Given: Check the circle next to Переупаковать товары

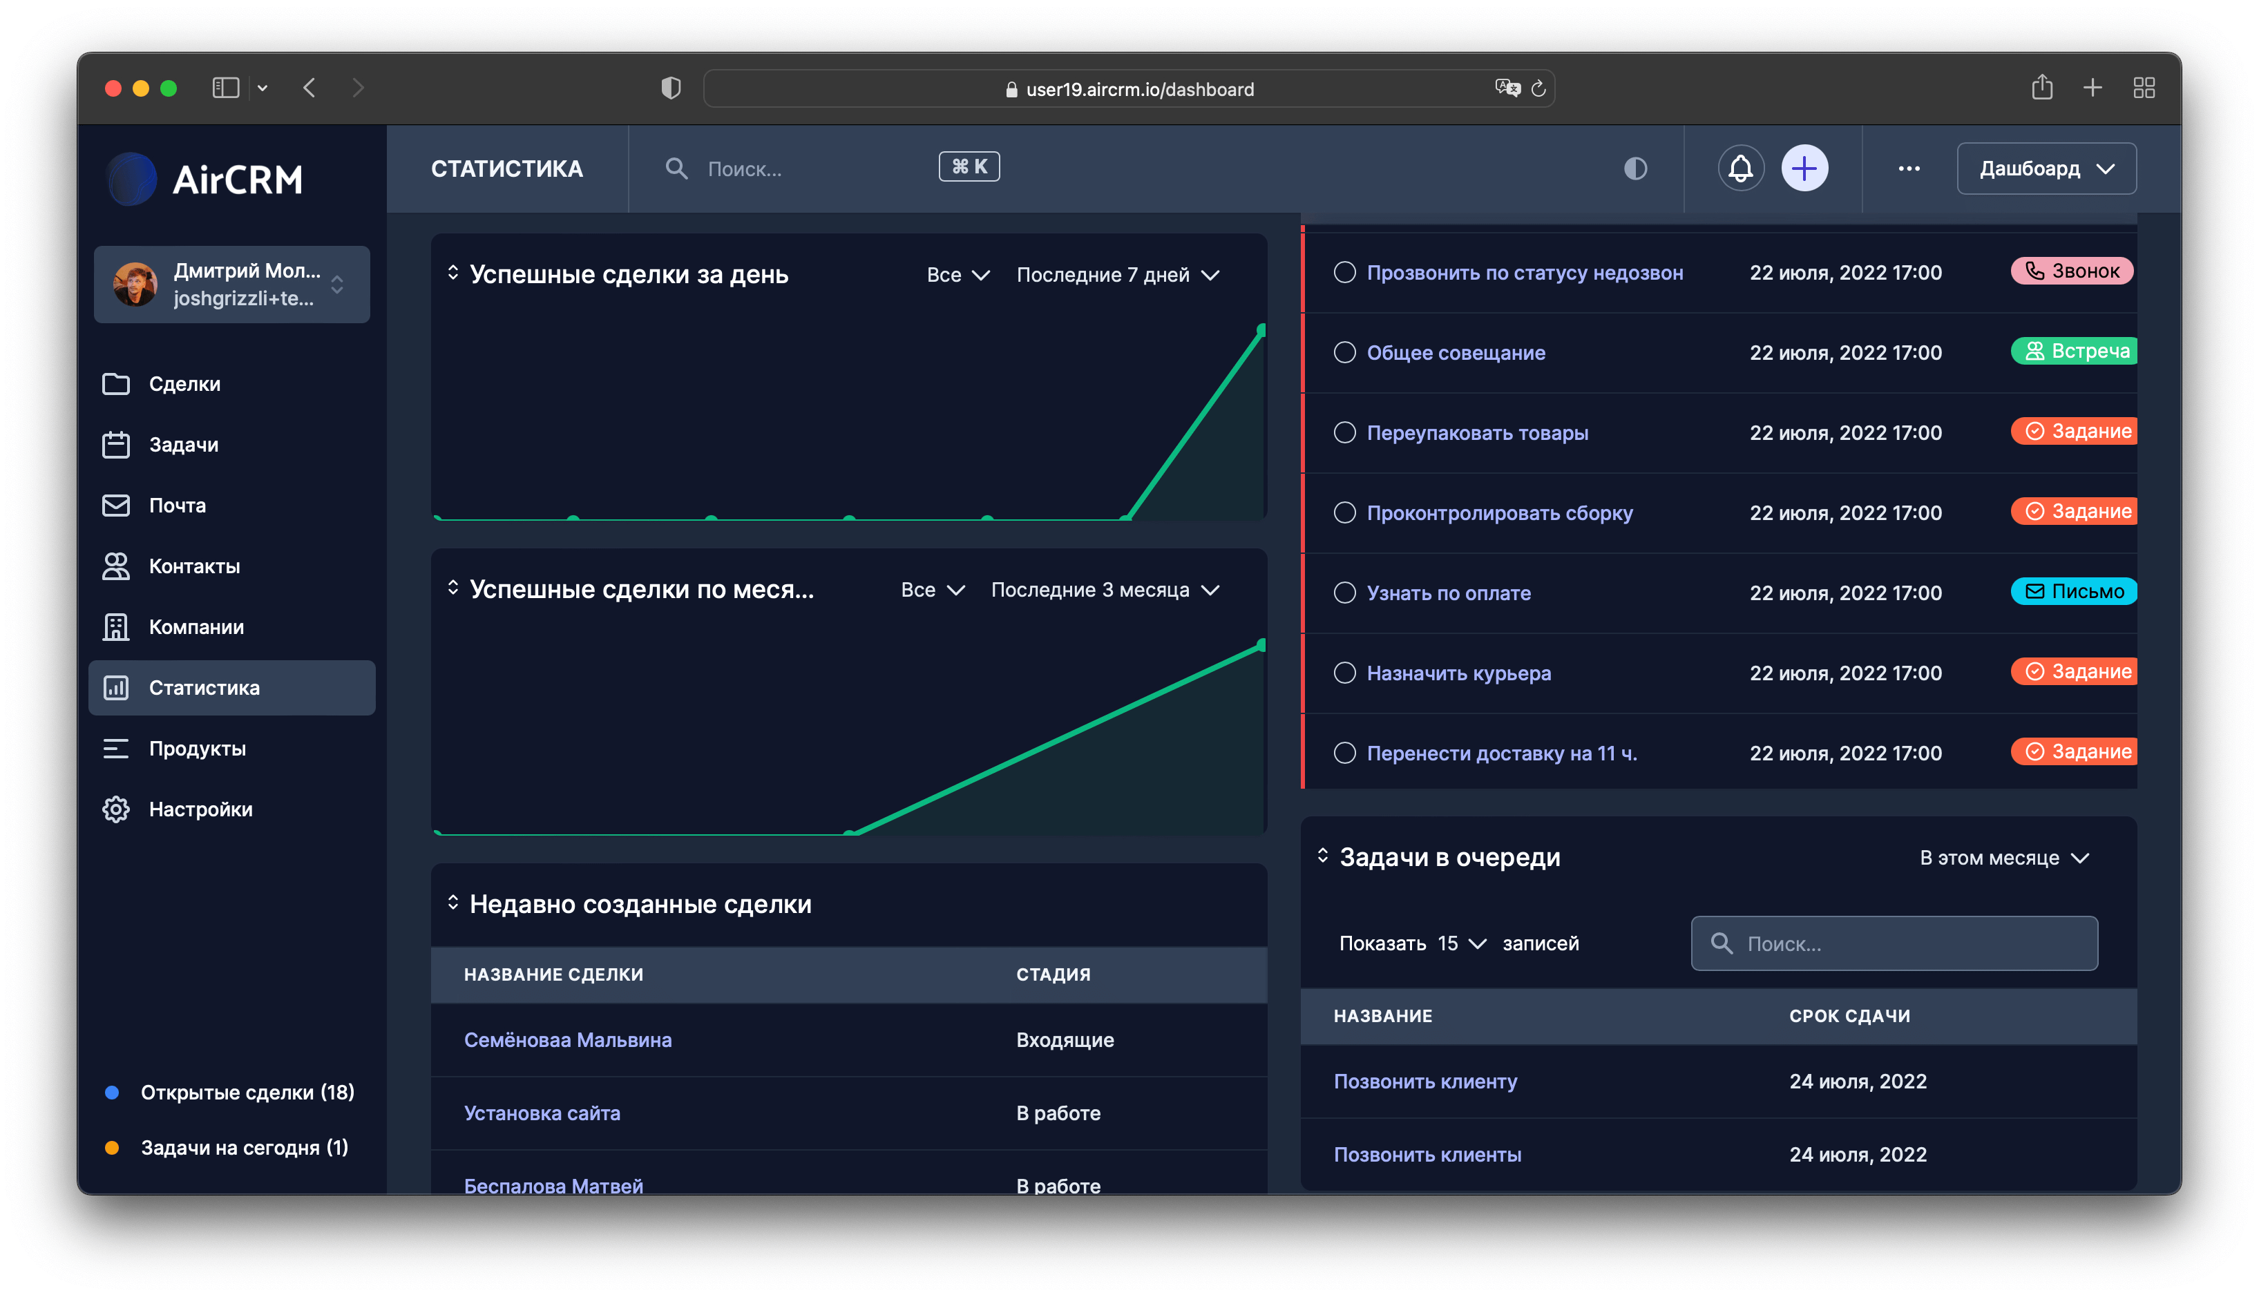Looking at the screenshot, I should point(1345,432).
